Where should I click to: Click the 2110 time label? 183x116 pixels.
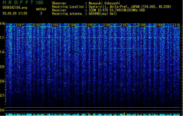pos(176,25)
